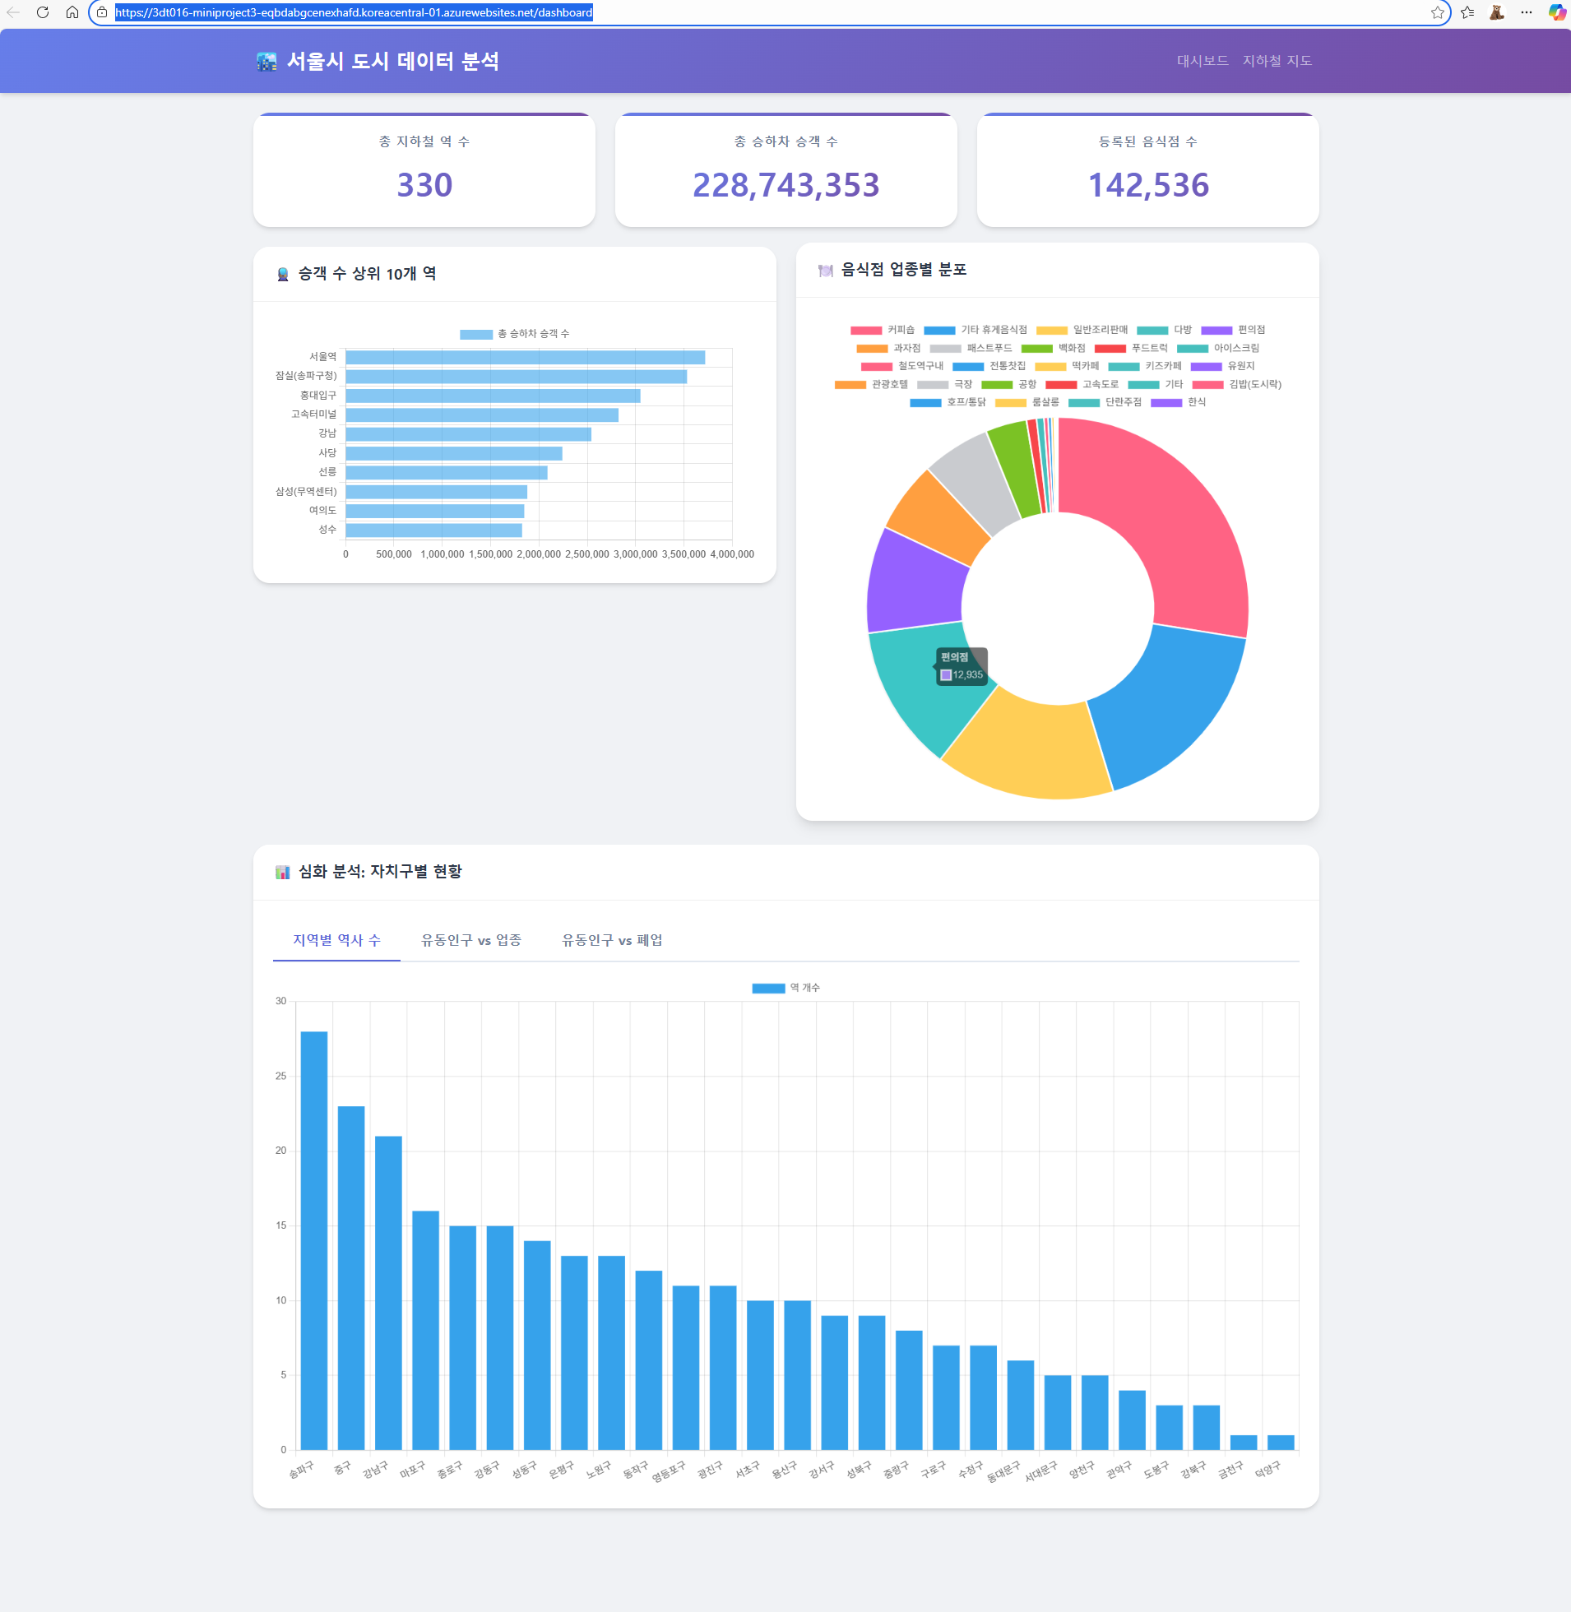The image size is (1571, 1612).
Task: Open the browser favorites list icon
Action: click(x=1467, y=12)
